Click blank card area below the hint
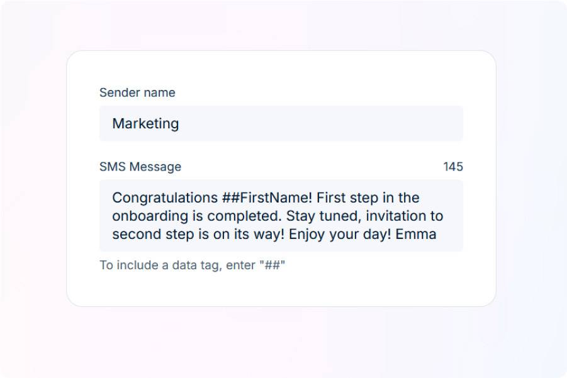The height and width of the screenshot is (378, 567). tap(281, 289)
